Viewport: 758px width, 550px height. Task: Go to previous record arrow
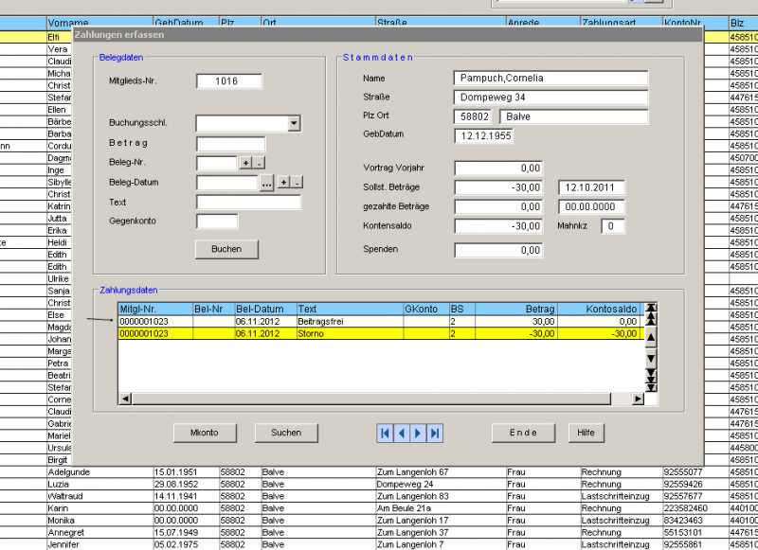pos(402,433)
